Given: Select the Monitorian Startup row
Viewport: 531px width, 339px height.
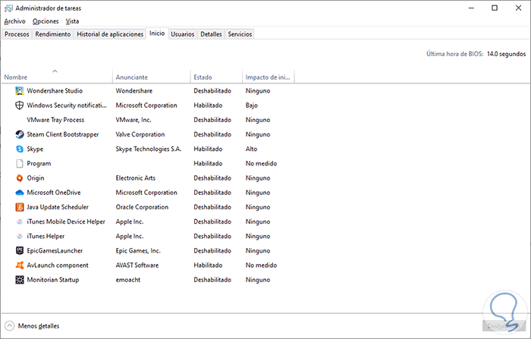Looking at the screenshot, I should click(53, 280).
